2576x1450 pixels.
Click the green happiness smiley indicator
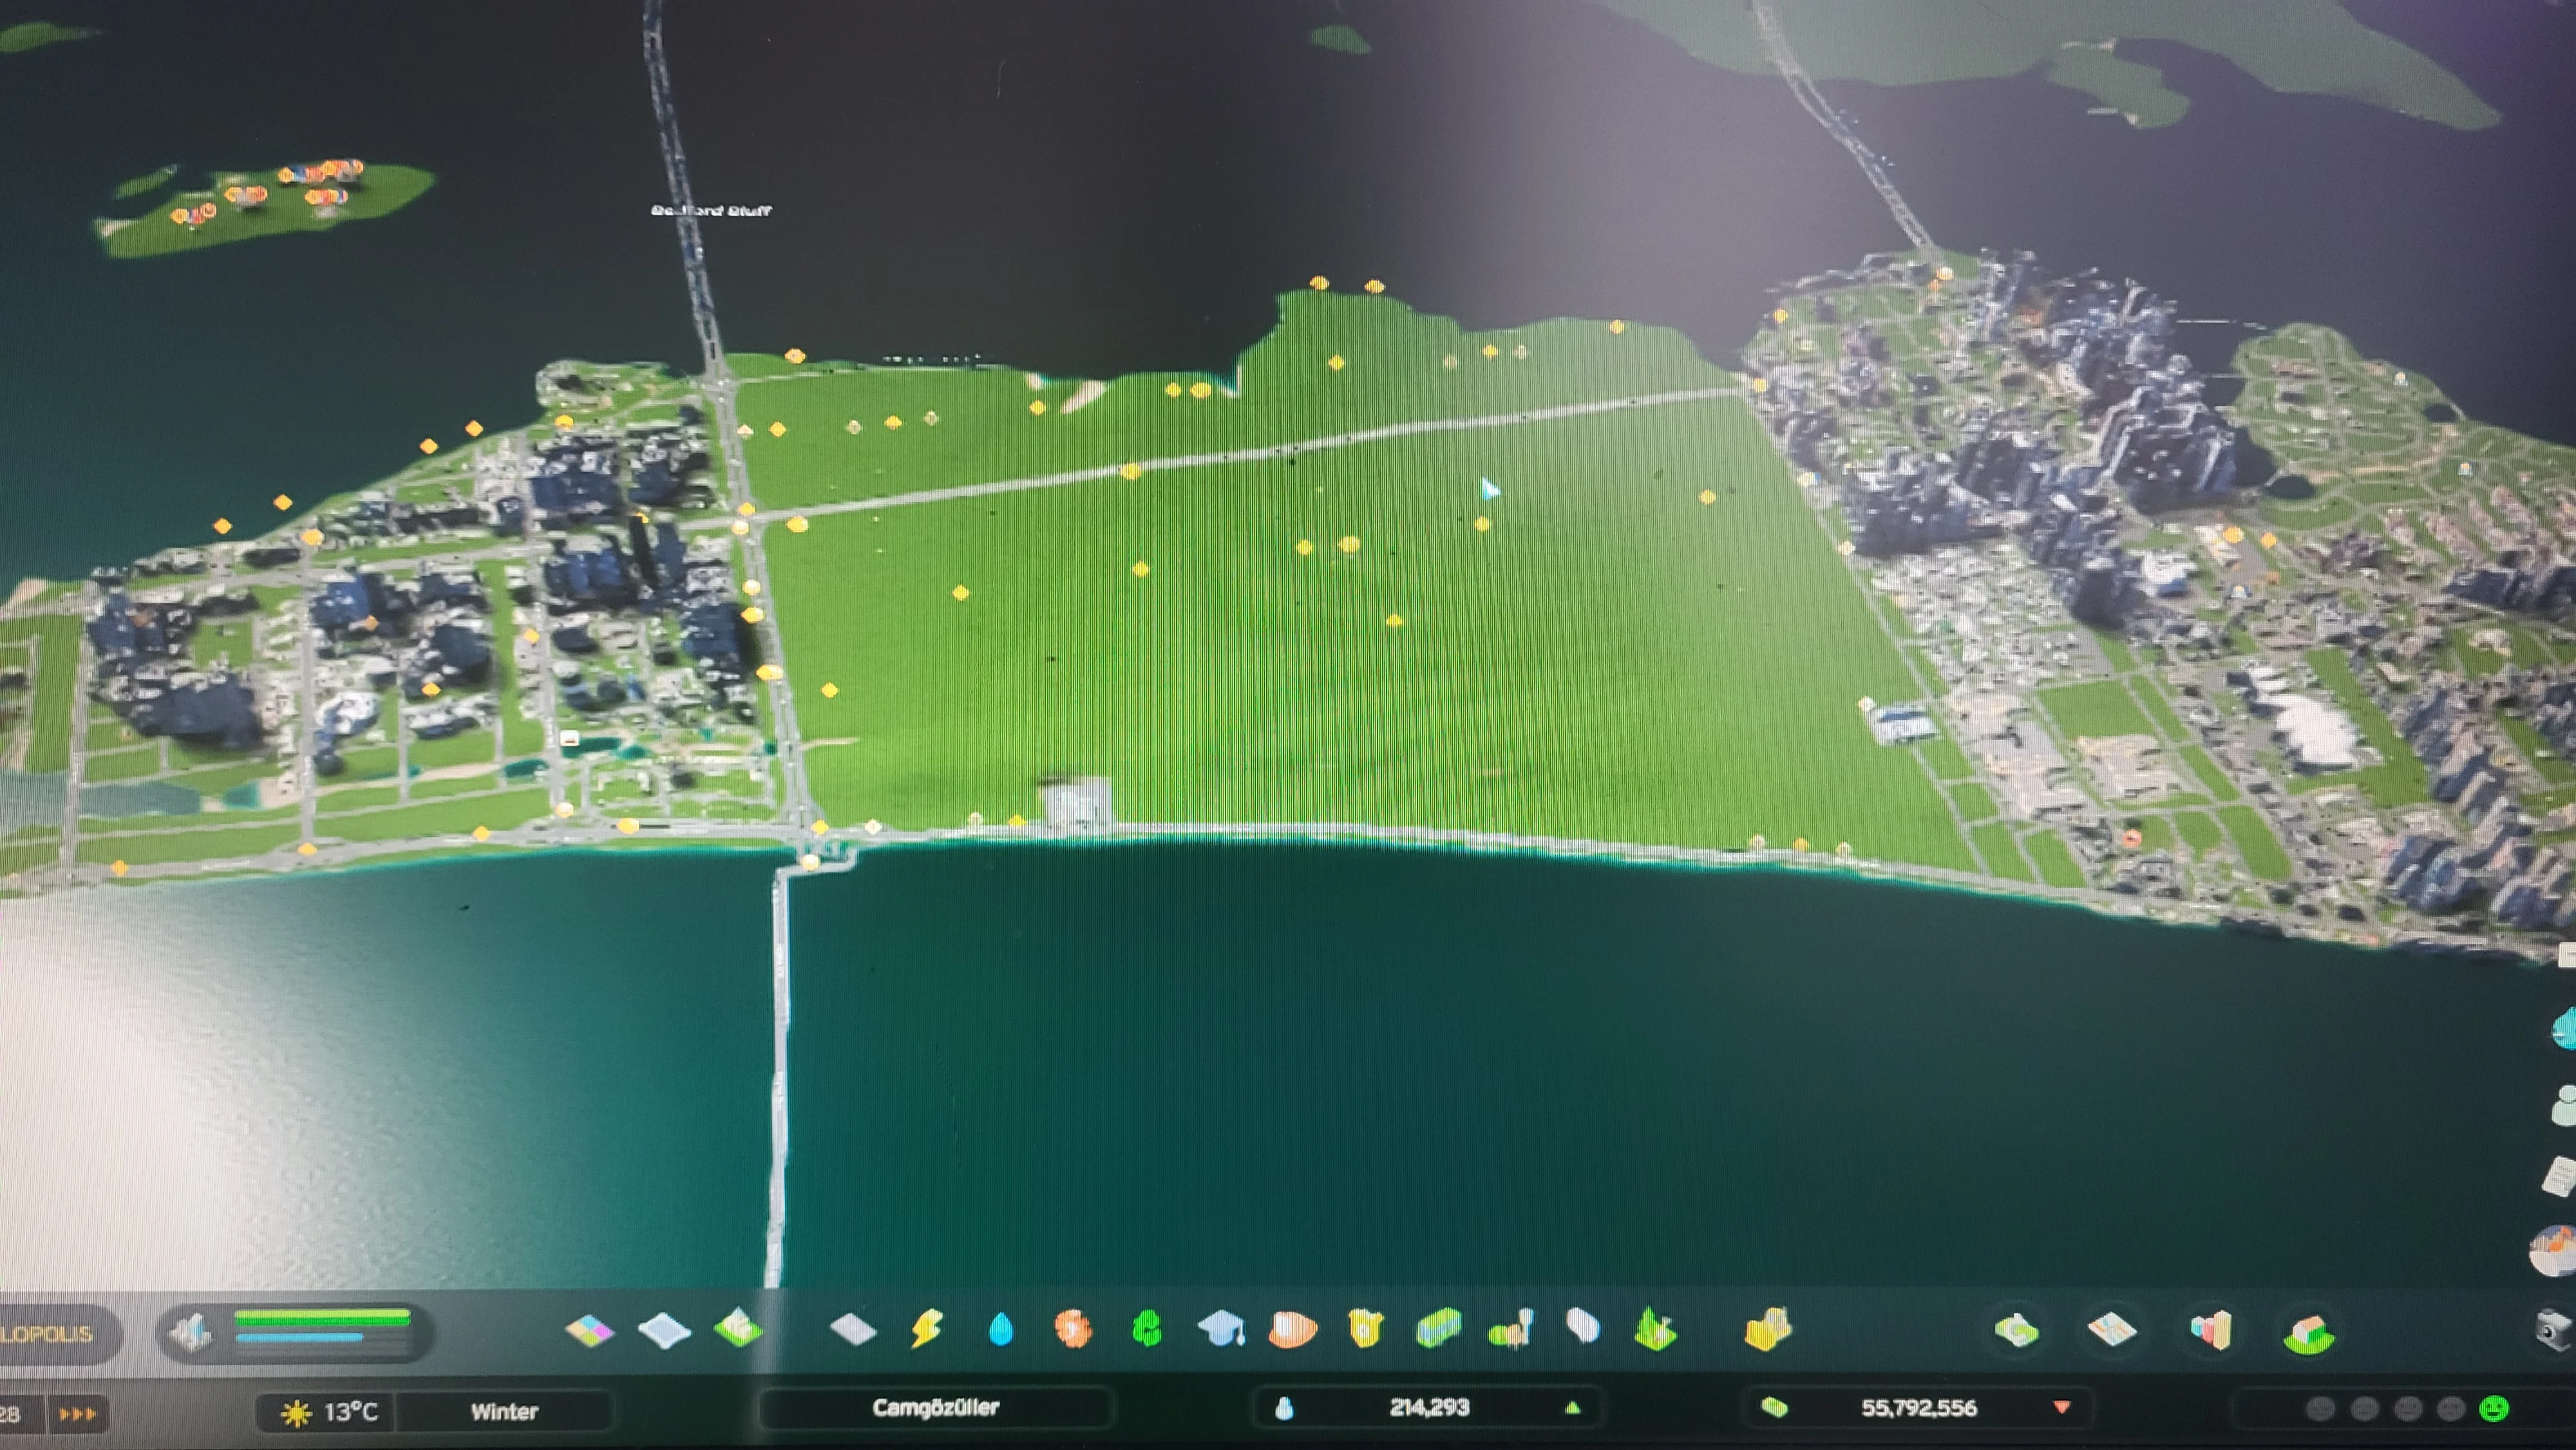click(x=2495, y=1409)
